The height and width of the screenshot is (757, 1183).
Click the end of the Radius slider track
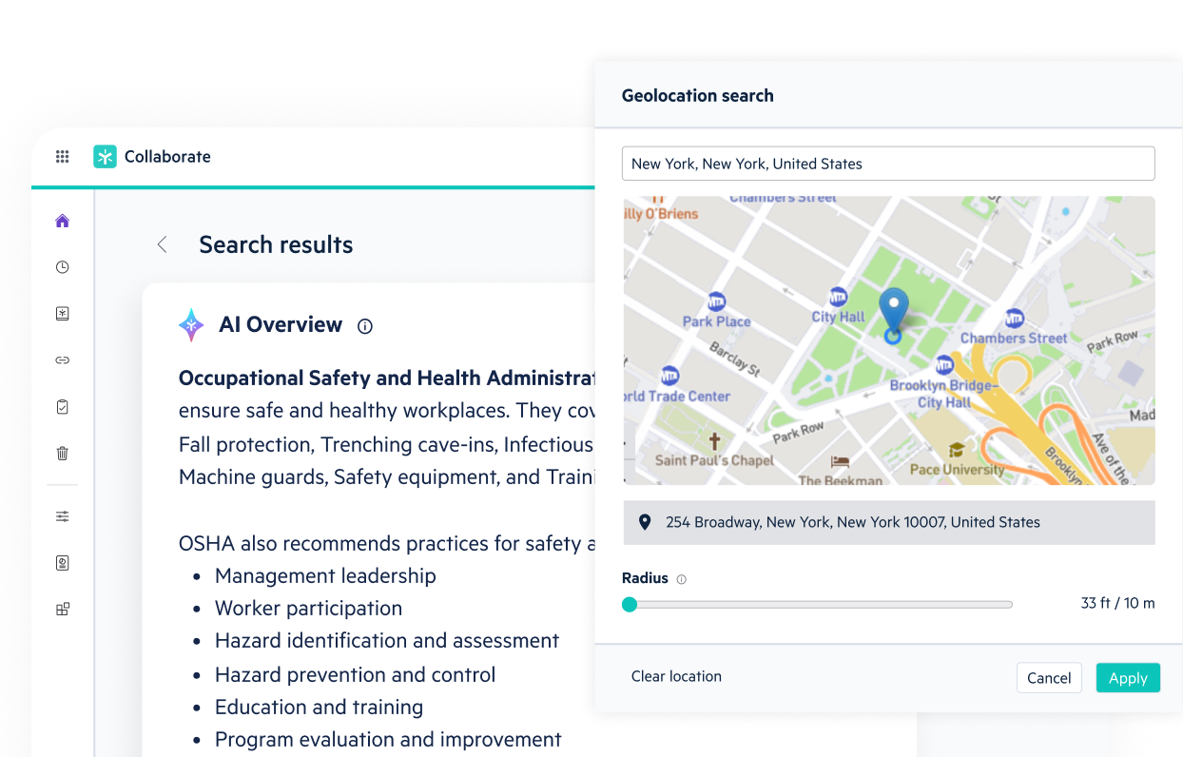(x=1010, y=604)
